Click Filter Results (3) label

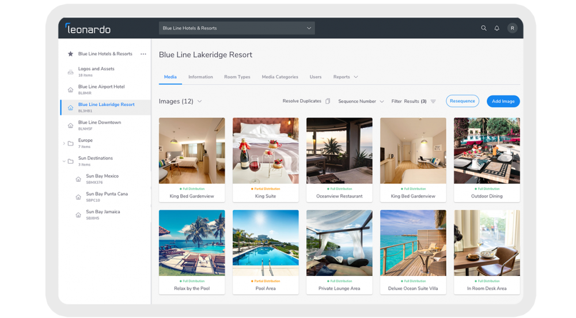tap(409, 101)
